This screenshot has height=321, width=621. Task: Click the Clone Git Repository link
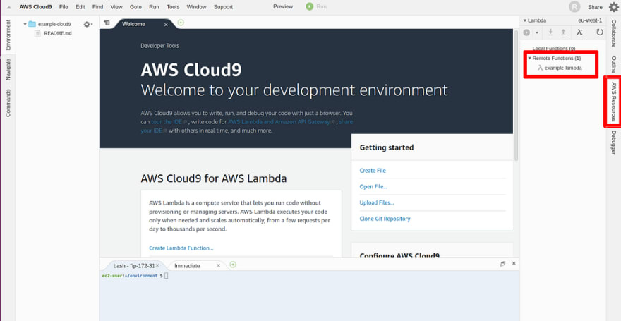click(385, 219)
